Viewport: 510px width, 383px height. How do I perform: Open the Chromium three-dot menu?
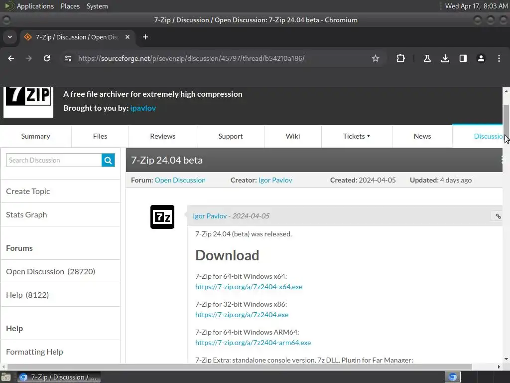[x=499, y=58]
